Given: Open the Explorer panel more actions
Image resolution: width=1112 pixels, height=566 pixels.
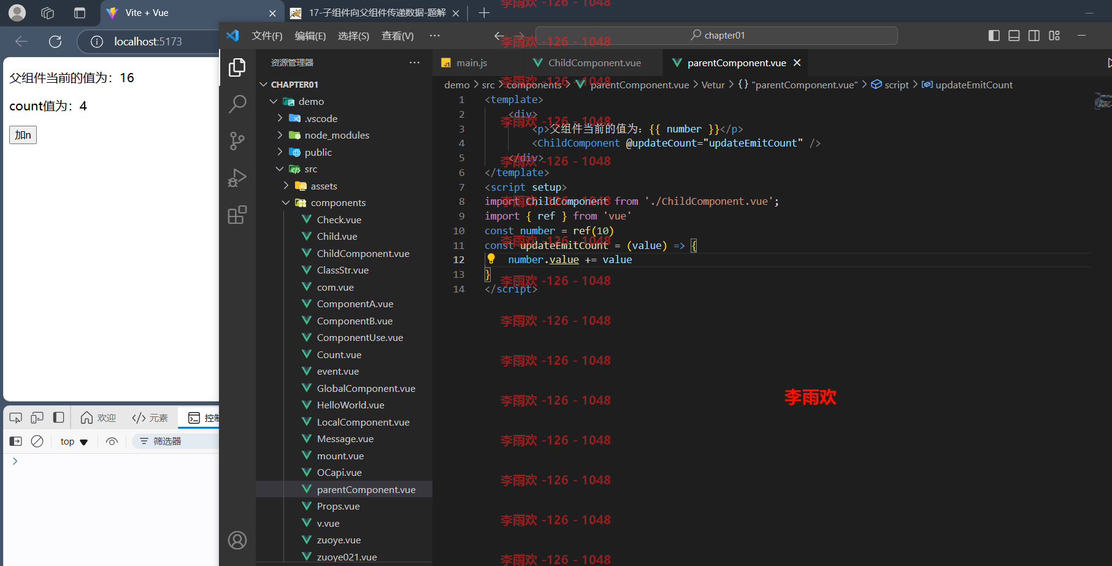Looking at the screenshot, I should point(415,63).
